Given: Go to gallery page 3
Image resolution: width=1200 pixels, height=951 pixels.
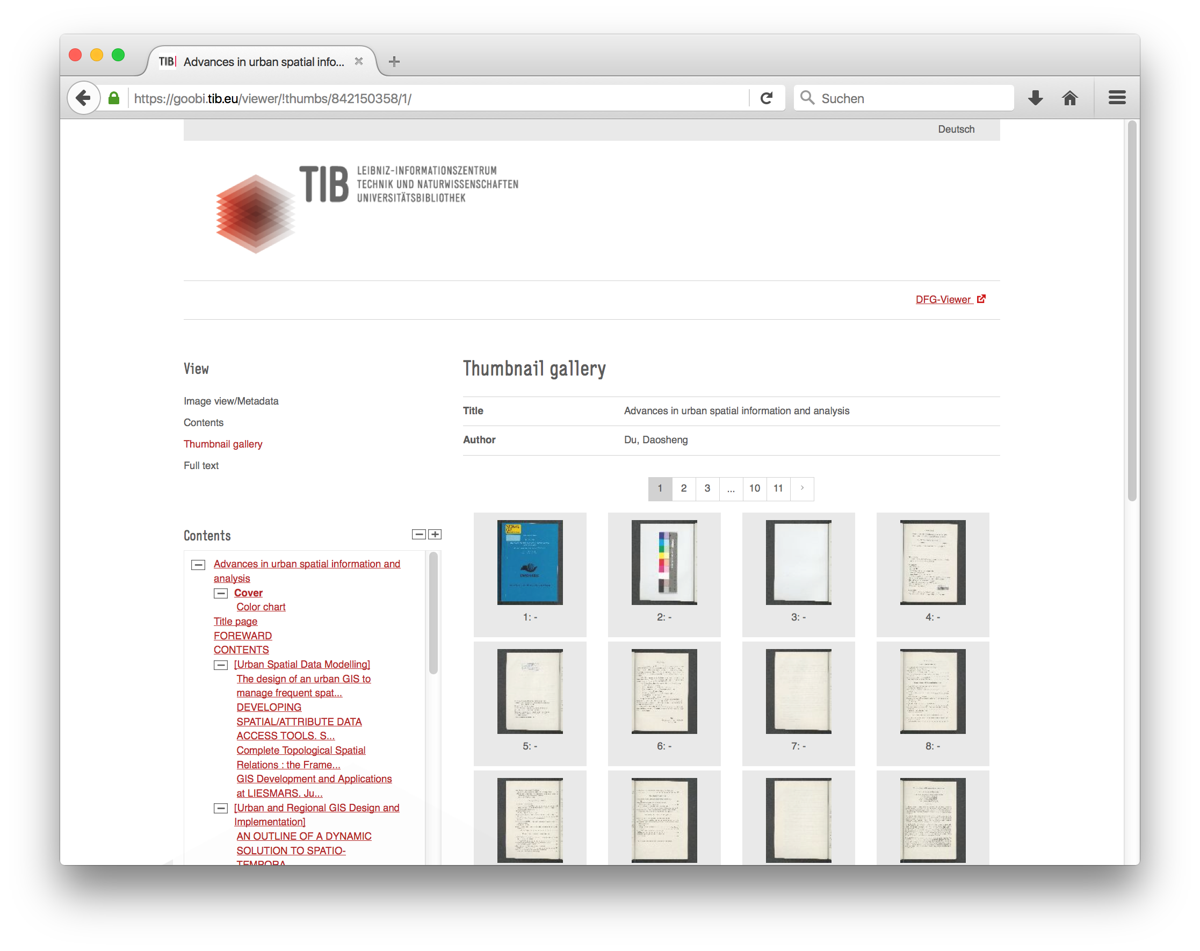Looking at the screenshot, I should click(707, 489).
